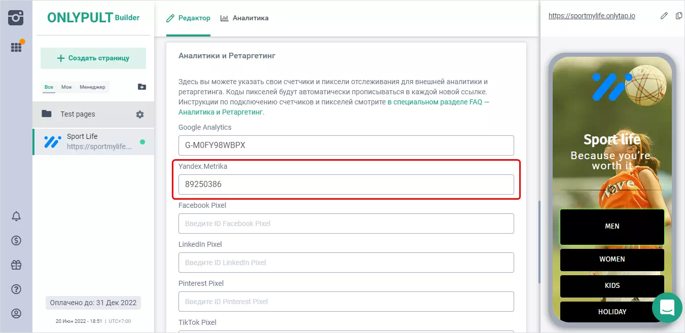Click the MEN button in phone preview
This screenshot has width=685, height=333.
pos(612,227)
